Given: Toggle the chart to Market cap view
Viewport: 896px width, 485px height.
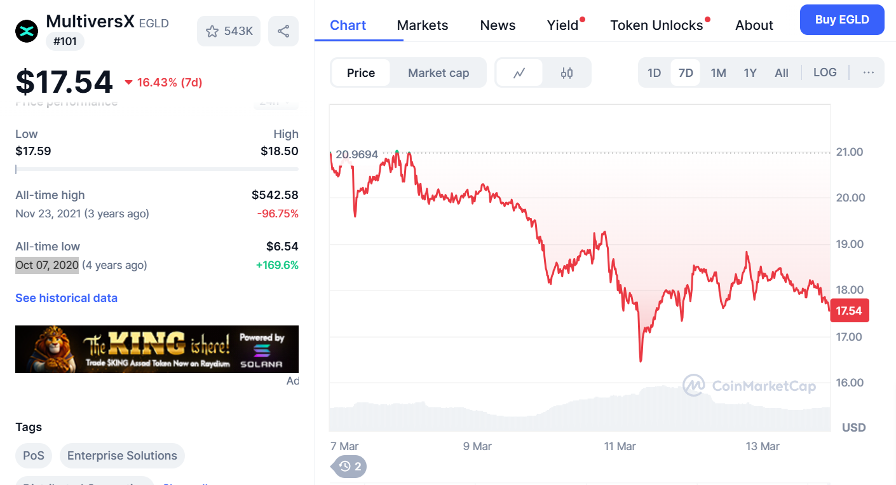Looking at the screenshot, I should pyautogui.click(x=438, y=72).
